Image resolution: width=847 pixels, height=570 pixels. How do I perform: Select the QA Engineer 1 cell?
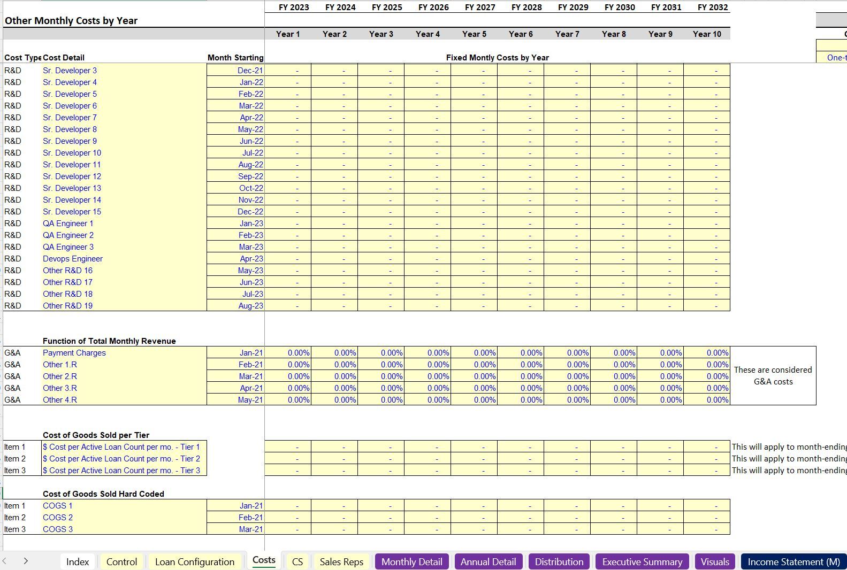pyautogui.click(x=124, y=223)
